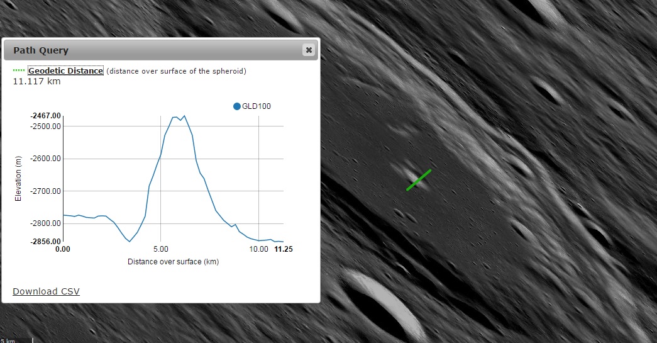657x343 pixels.
Task: Click the Elevation (m) axis title
Action: 18,179
